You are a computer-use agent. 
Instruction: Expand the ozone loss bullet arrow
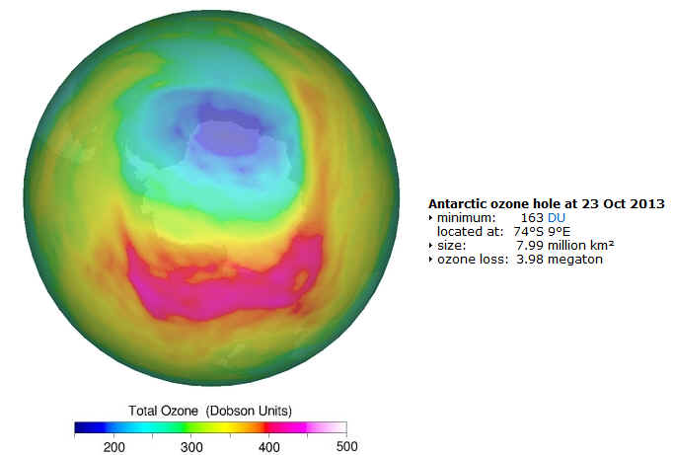[x=430, y=260]
